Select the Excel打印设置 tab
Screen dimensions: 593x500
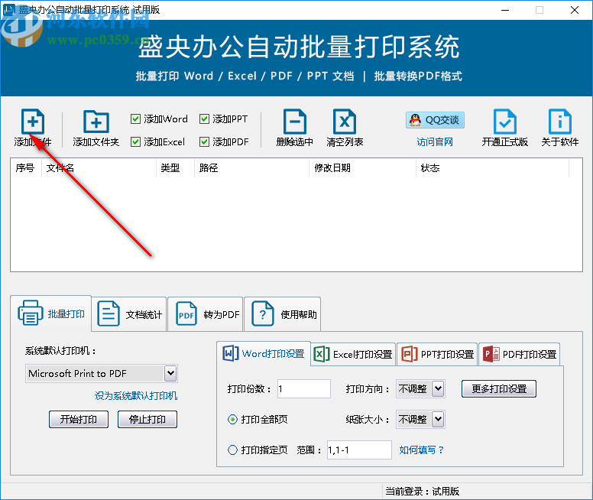pos(353,354)
